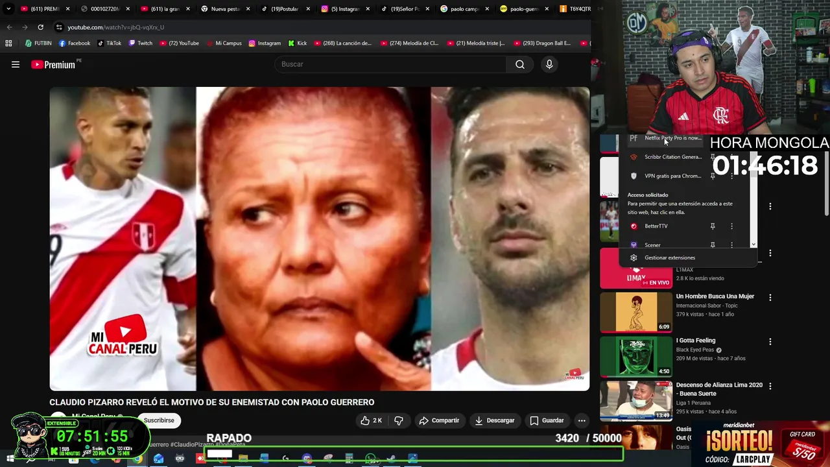Open more options for BetterTTV extension

(732, 226)
